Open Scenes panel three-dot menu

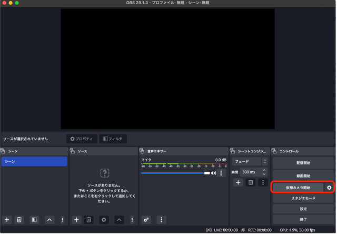(x=63, y=220)
